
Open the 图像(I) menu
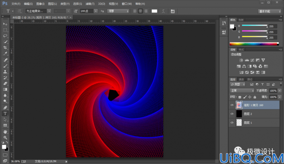pyautogui.click(x=40, y=4)
